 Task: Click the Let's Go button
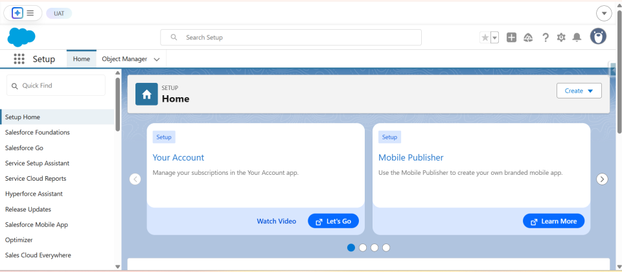pyautogui.click(x=333, y=221)
